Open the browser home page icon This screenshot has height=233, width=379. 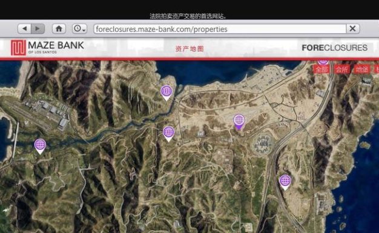[59, 29]
